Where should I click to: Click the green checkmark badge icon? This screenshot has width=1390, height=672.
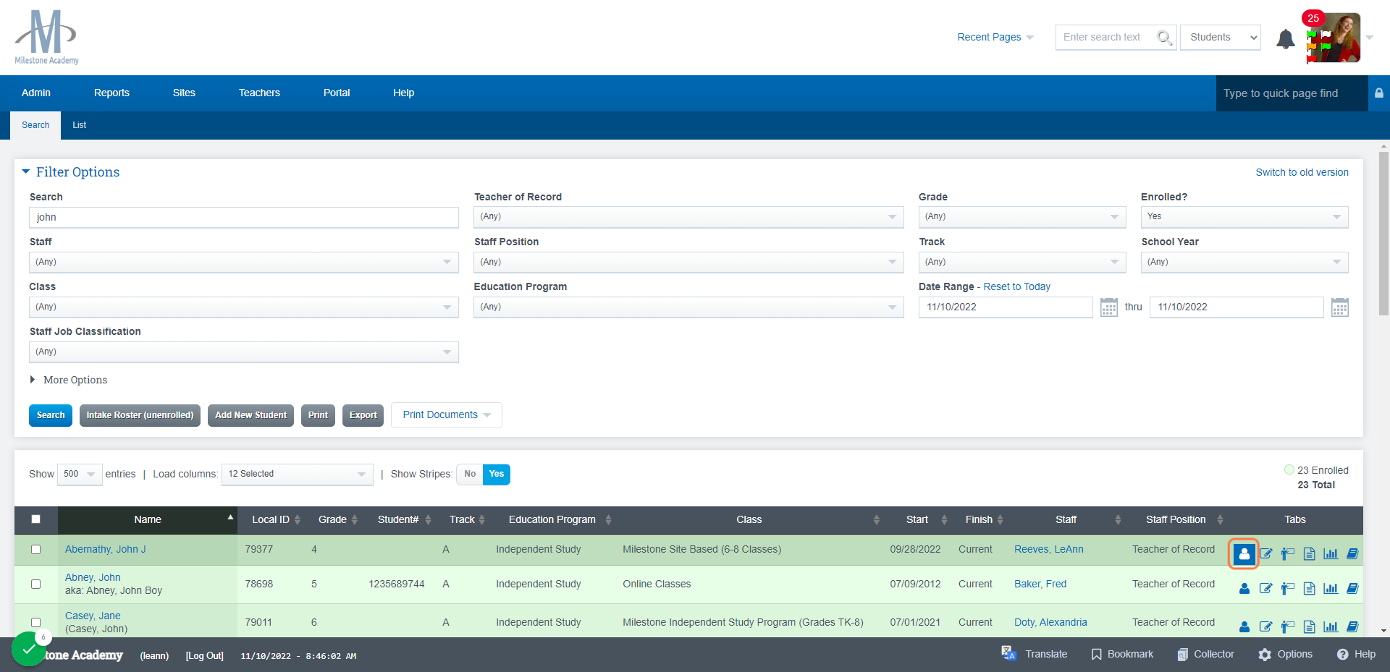[x=29, y=649]
